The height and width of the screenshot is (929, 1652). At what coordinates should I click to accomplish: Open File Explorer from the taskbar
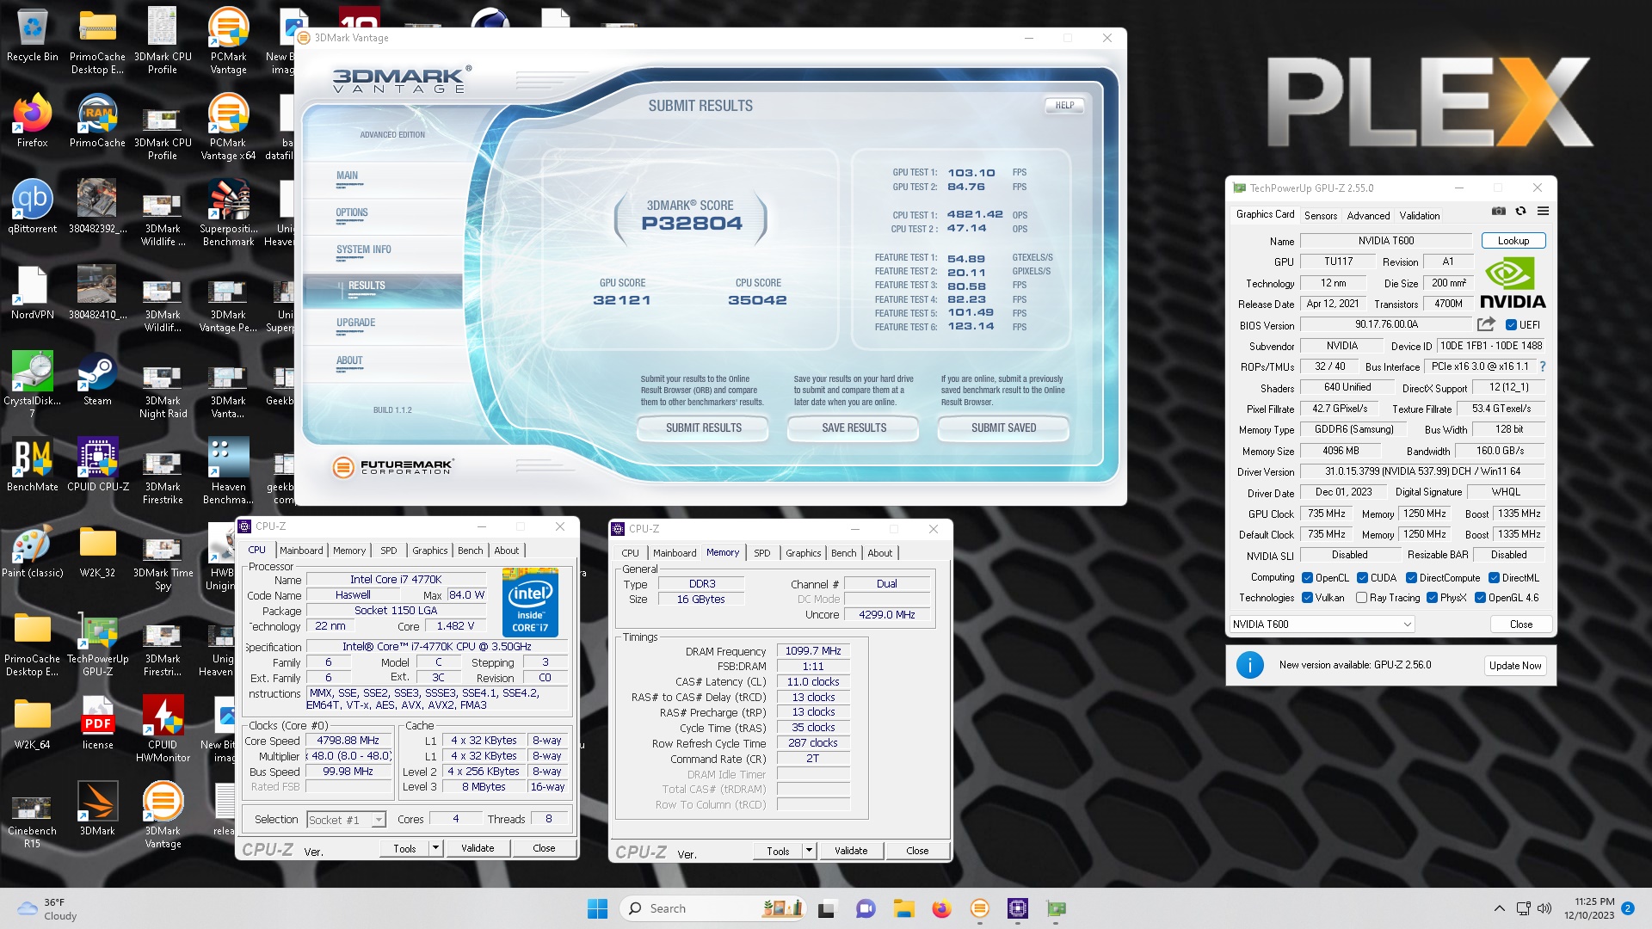[x=903, y=908]
